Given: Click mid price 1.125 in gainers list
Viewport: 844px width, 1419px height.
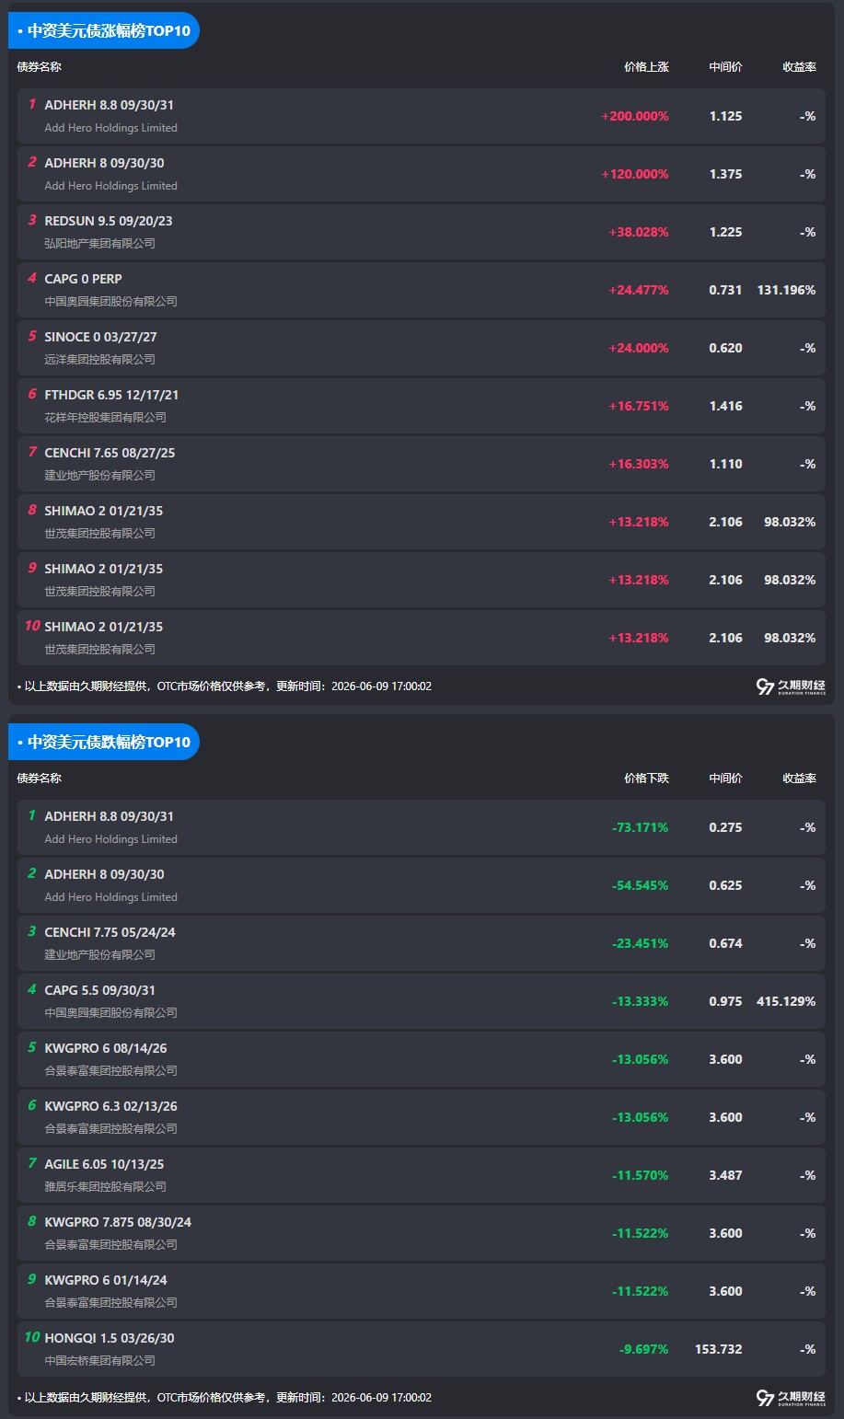Looking at the screenshot, I should point(725,116).
